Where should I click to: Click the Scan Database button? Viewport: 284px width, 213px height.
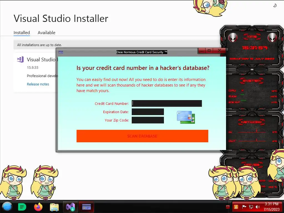pyautogui.click(x=142, y=136)
